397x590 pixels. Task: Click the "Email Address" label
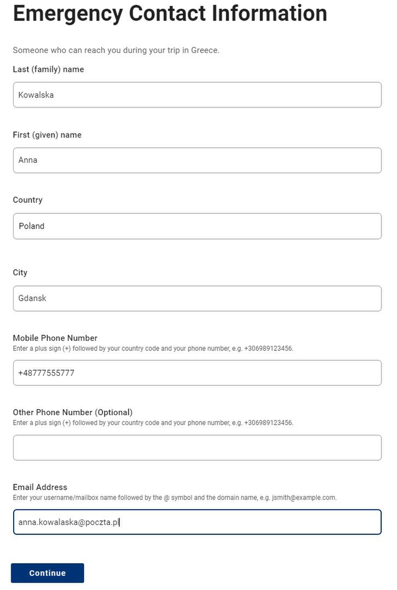[40, 487]
